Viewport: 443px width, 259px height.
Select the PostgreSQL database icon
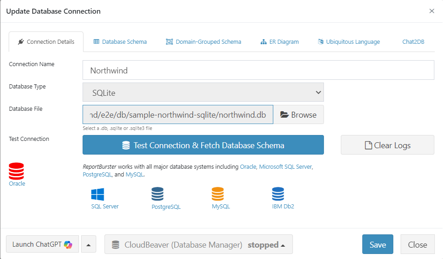(157, 194)
